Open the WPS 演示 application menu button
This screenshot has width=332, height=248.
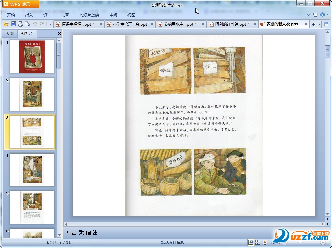coord(18,4)
